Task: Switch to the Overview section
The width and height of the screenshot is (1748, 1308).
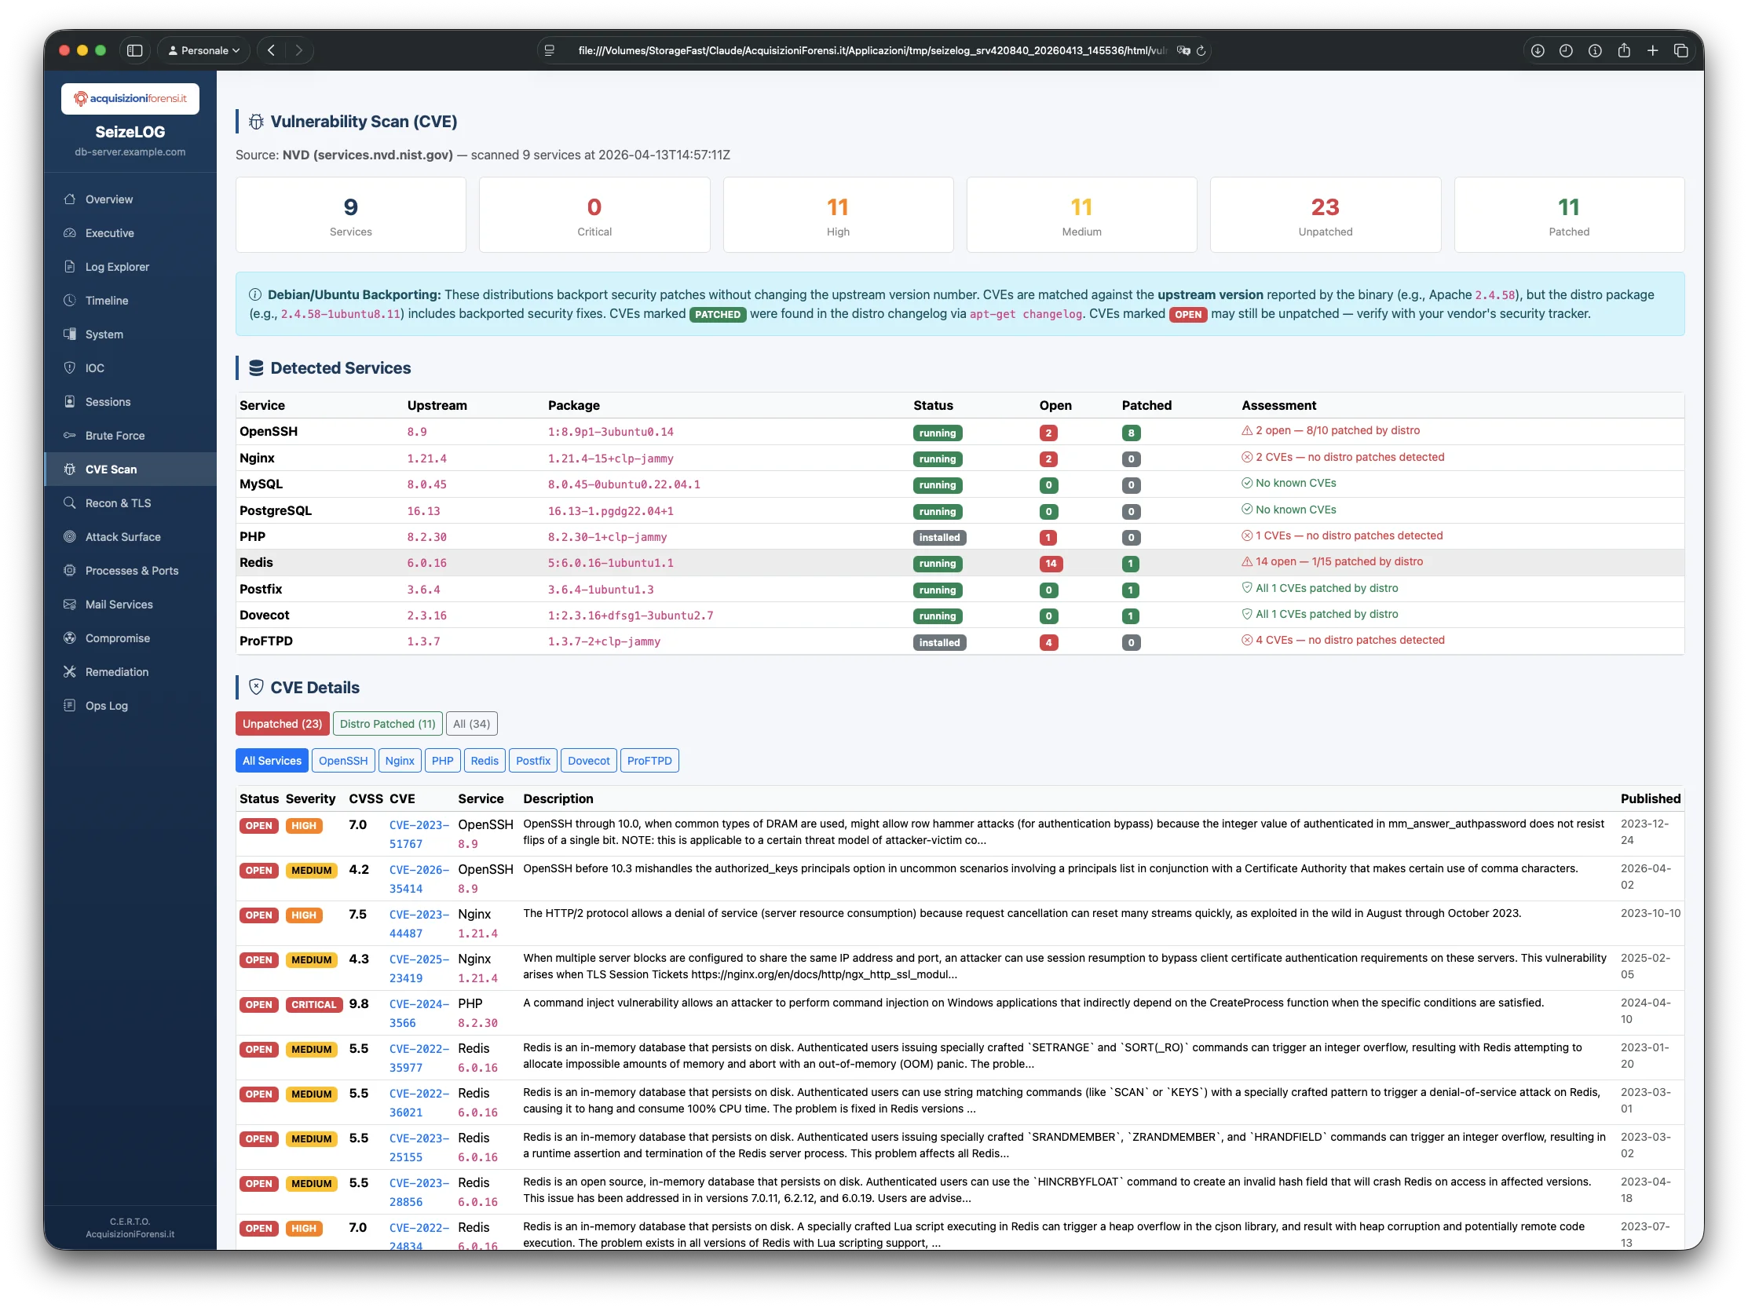Action: point(108,199)
